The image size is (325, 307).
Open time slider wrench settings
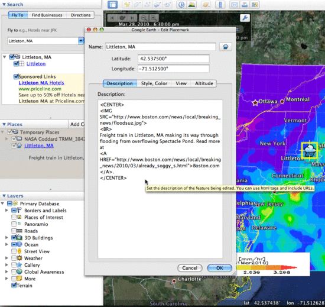pyautogui.click(x=245, y=18)
